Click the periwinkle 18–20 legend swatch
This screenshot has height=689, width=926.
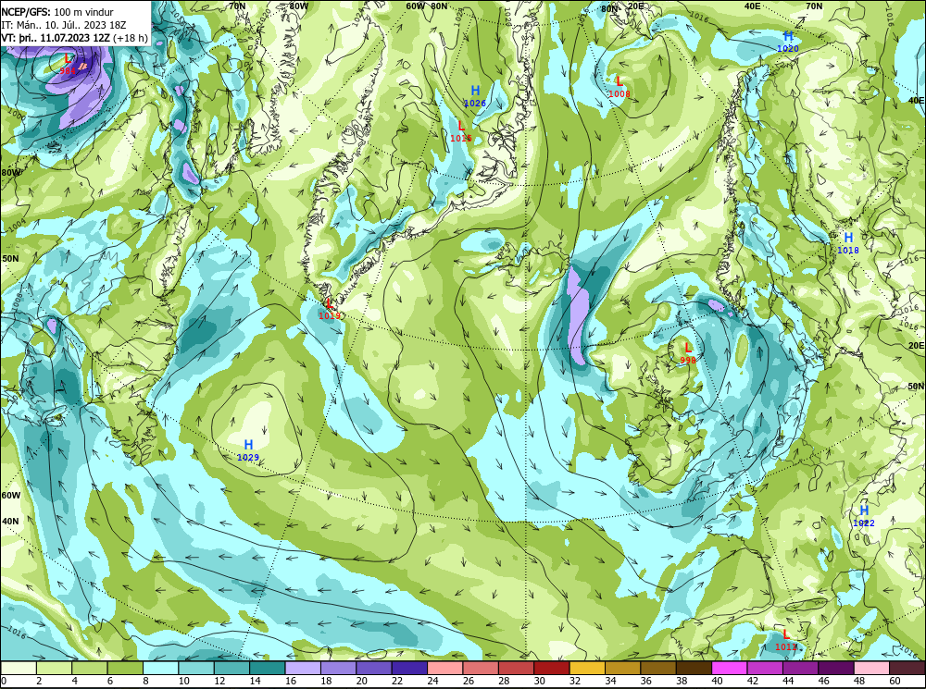tap(338, 668)
